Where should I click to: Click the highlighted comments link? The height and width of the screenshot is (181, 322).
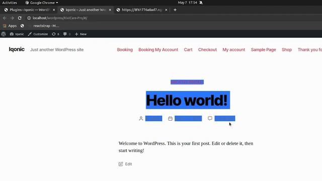pos(225,119)
